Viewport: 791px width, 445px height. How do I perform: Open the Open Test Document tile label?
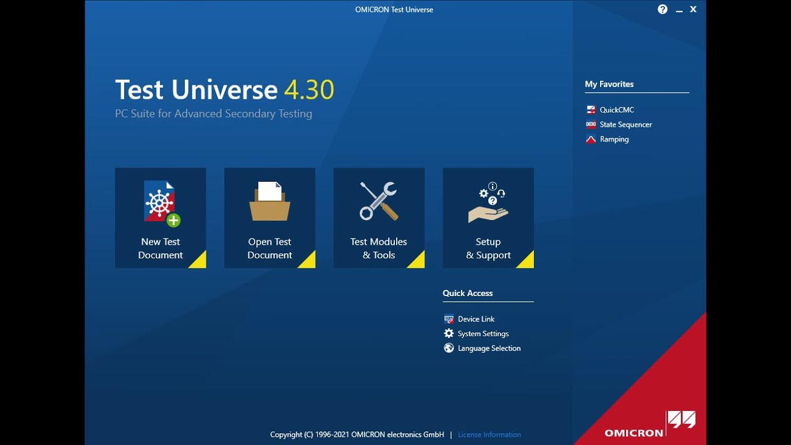[270, 248]
